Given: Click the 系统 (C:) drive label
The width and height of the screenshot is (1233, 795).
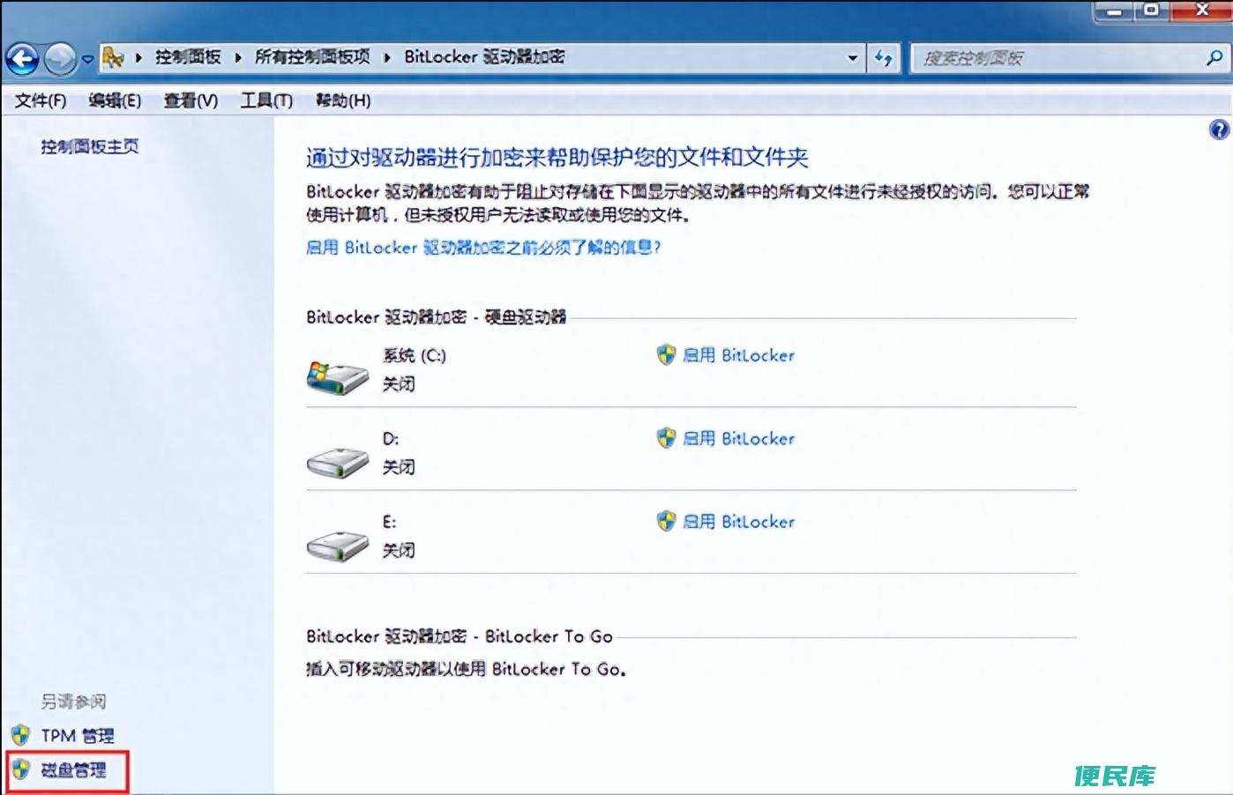Looking at the screenshot, I should click(415, 355).
